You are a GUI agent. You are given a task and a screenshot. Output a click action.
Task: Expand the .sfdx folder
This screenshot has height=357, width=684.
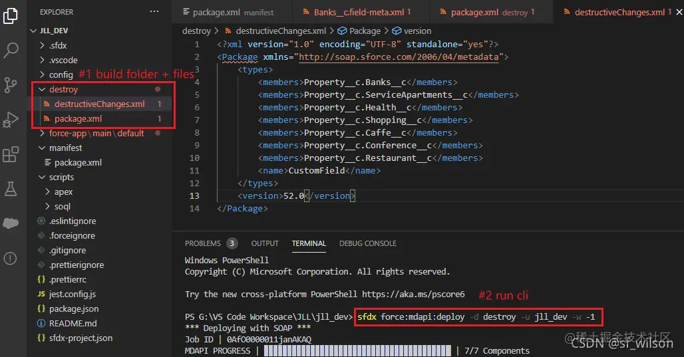43,45
